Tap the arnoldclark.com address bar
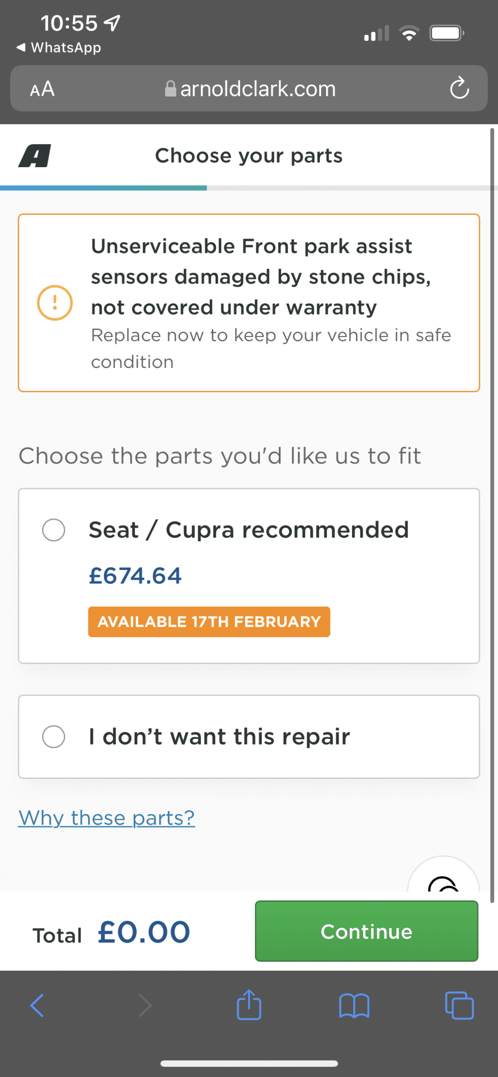This screenshot has width=498, height=1077. click(x=249, y=88)
